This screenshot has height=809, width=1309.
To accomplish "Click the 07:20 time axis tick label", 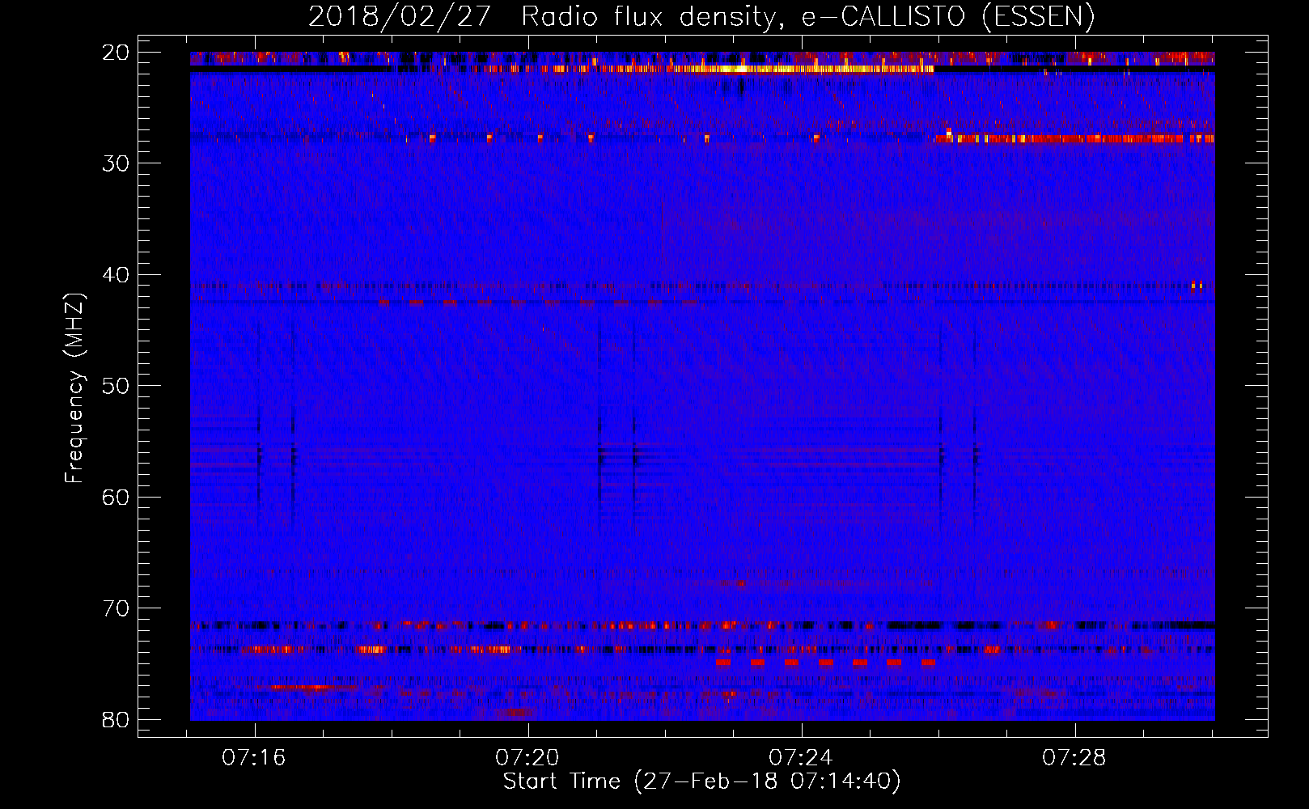I will (527, 758).
